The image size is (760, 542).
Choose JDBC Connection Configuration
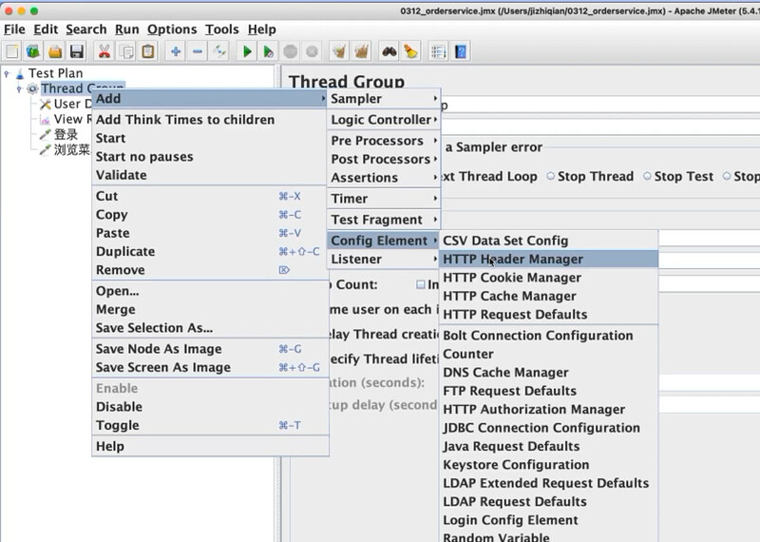pos(549,428)
